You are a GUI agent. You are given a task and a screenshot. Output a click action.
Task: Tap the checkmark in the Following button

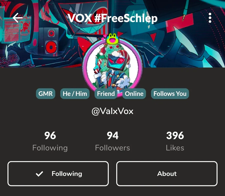coord(39,174)
